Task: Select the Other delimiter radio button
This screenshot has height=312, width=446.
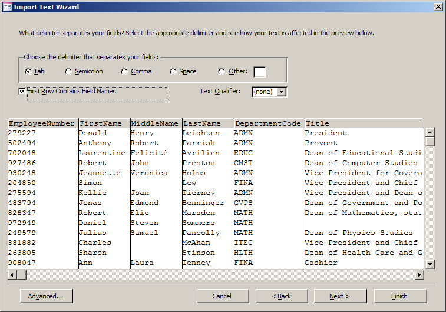Action: (222, 72)
